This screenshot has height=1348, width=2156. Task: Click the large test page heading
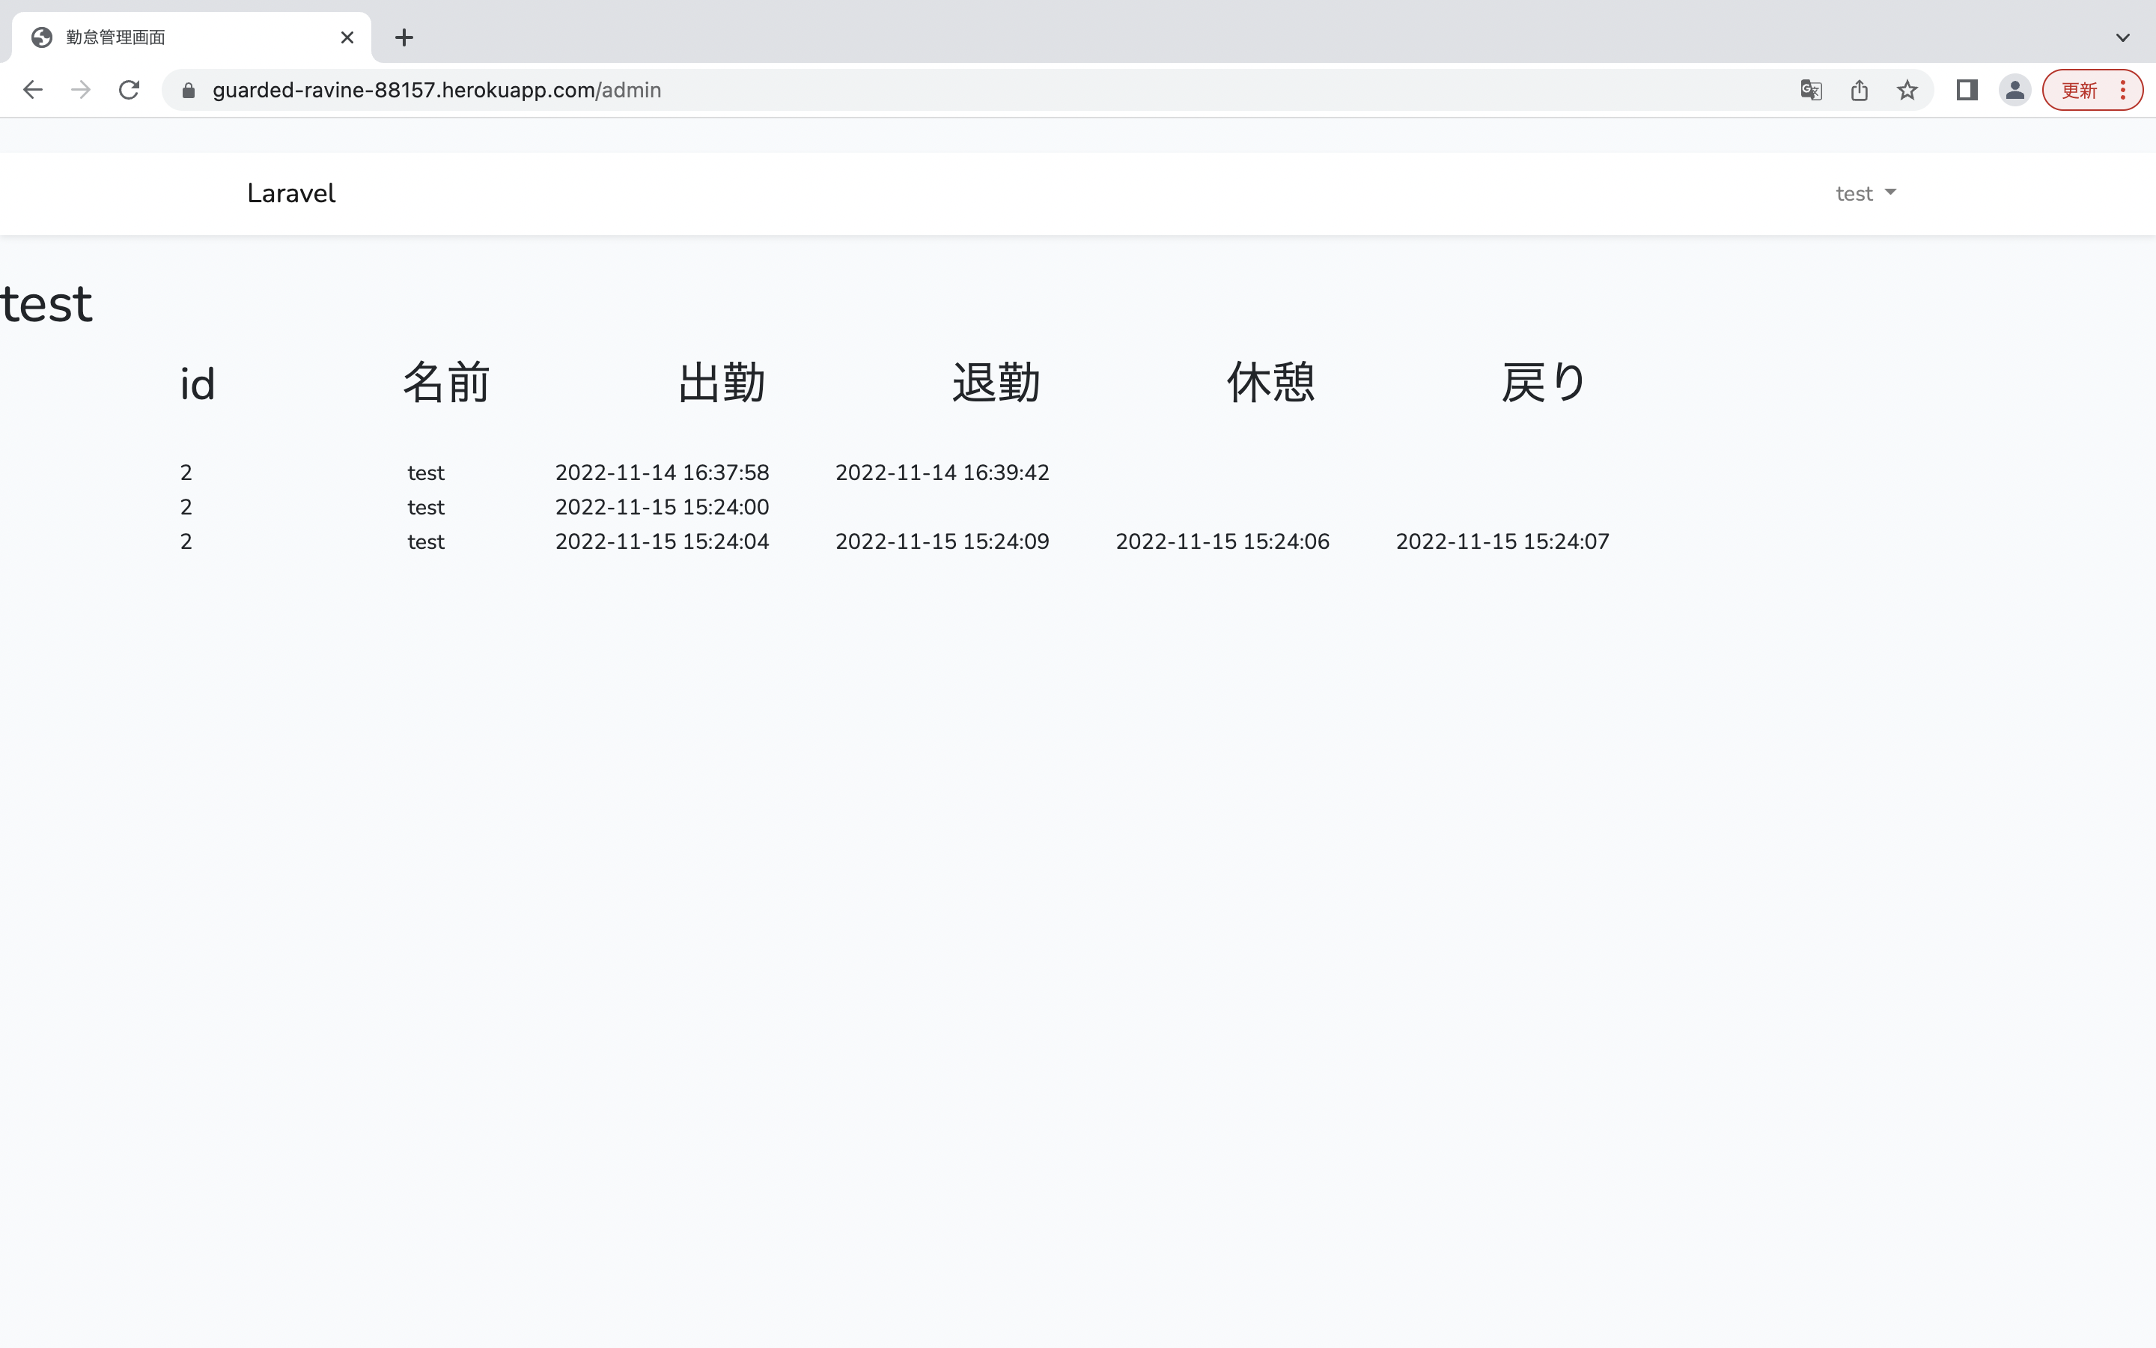pos(46,305)
